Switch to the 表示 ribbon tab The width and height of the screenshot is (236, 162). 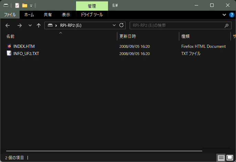pos(66,15)
